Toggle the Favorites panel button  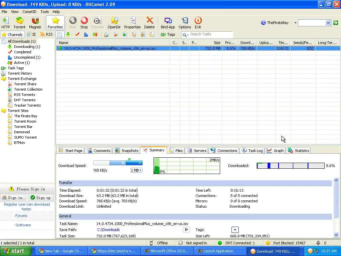[55, 23]
